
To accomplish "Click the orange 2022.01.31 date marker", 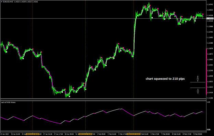I will (85, 134).
